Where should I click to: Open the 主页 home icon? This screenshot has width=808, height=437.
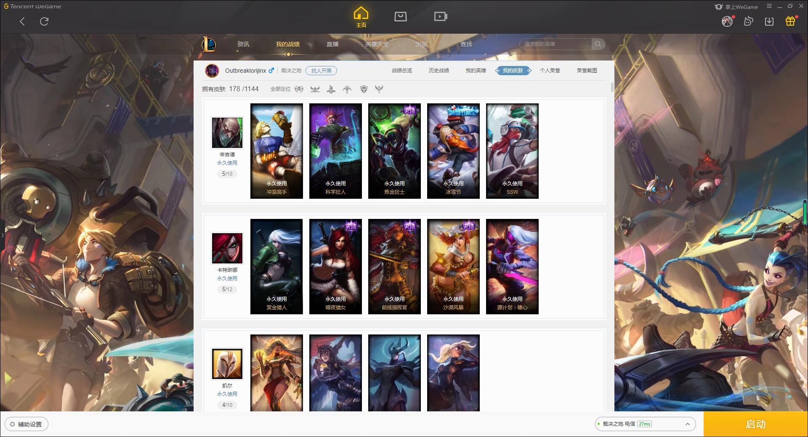(x=361, y=17)
